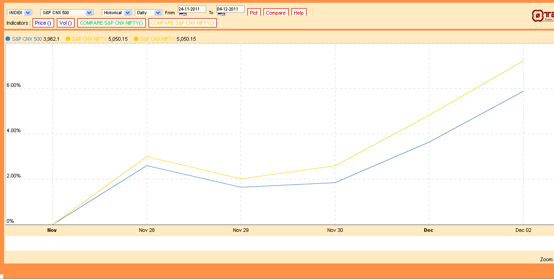Click the 2.00% y-axis label

coord(14,176)
